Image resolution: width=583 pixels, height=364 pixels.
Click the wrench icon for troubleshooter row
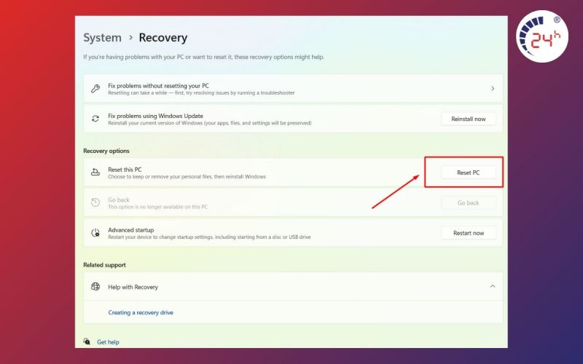coord(95,89)
